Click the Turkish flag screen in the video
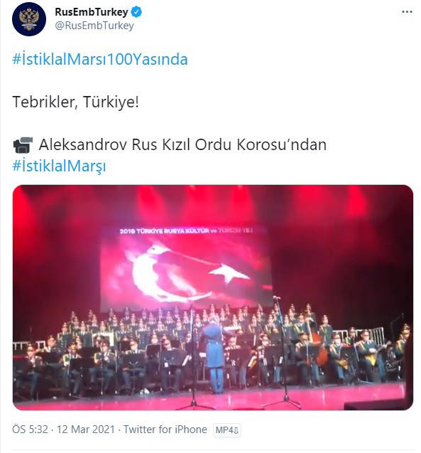This screenshot has width=421, height=453. coord(186,265)
